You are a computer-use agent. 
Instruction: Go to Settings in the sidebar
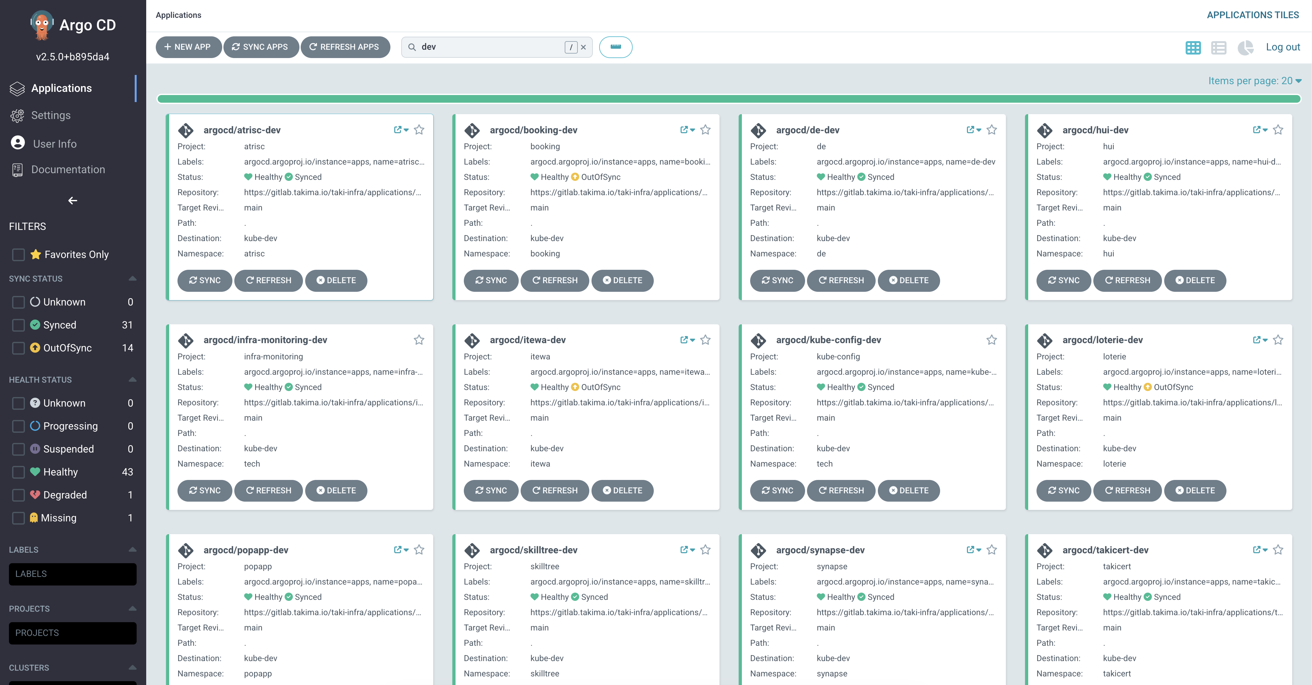point(51,115)
